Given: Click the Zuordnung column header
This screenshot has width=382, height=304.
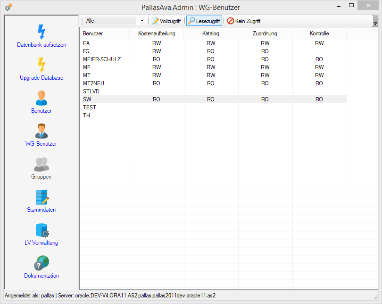Looking at the screenshot, I should pyautogui.click(x=265, y=33).
